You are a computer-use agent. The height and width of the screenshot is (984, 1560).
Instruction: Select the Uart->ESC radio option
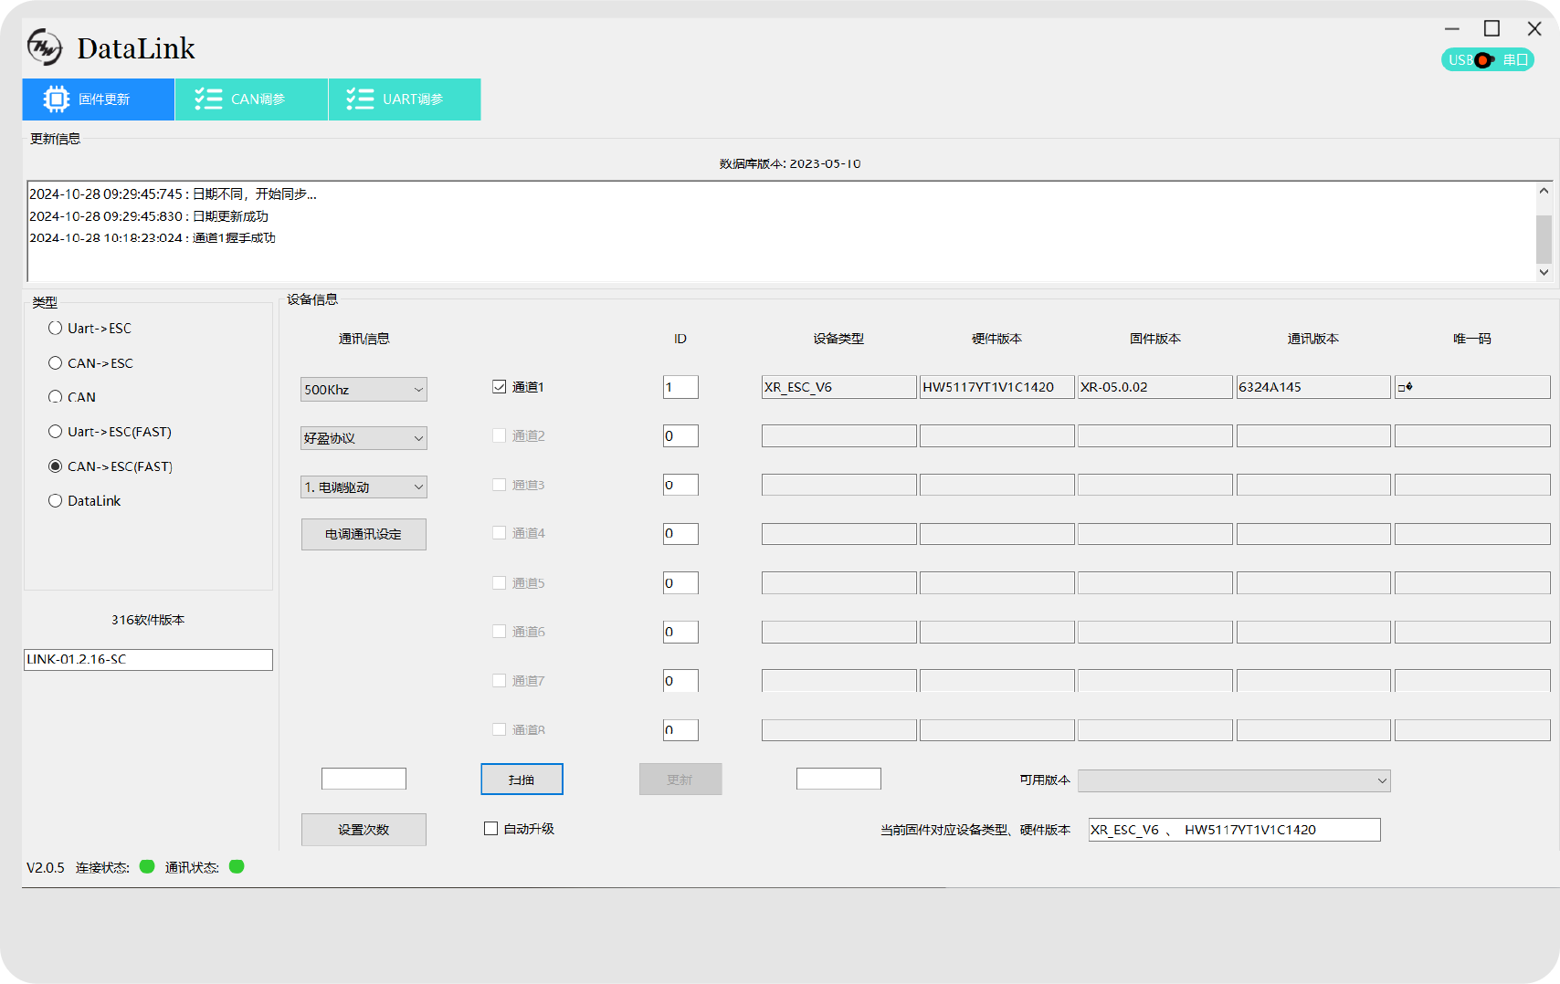56,328
